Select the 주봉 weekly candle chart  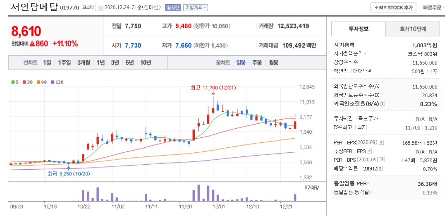point(256,63)
